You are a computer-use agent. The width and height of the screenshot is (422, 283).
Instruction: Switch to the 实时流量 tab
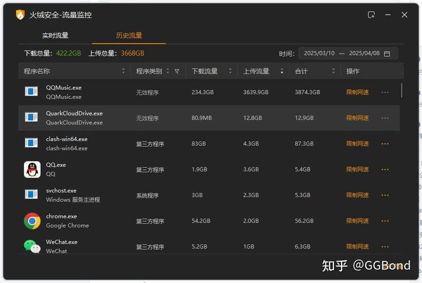(55, 36)
